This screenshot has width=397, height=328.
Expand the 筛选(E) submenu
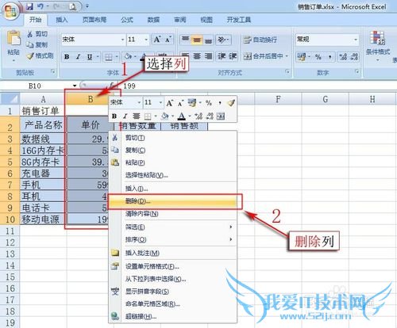pyautogui.click(x=173, y=227)
